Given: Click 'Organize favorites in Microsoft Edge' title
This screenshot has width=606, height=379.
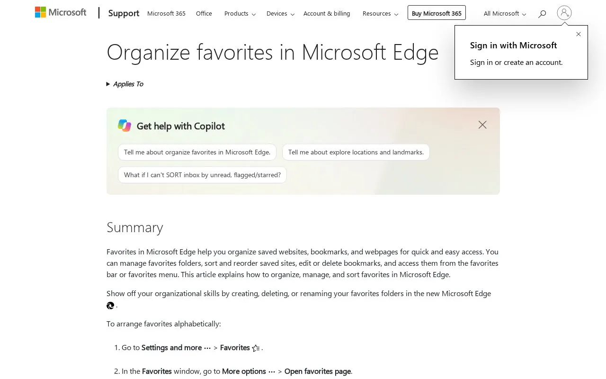Looking at the screenshot, I should coord(273,52).
